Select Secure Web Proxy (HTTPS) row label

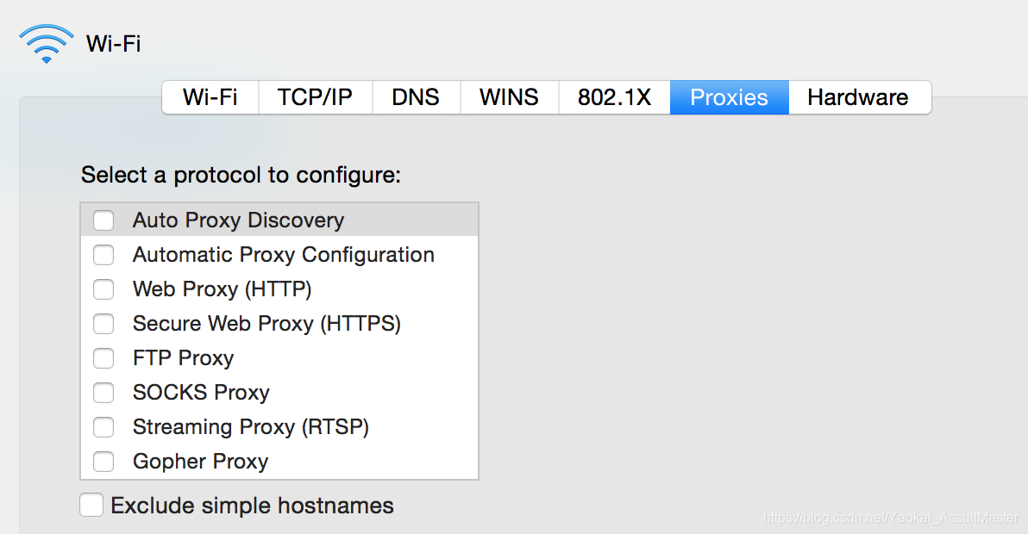(x=266, y=324)
